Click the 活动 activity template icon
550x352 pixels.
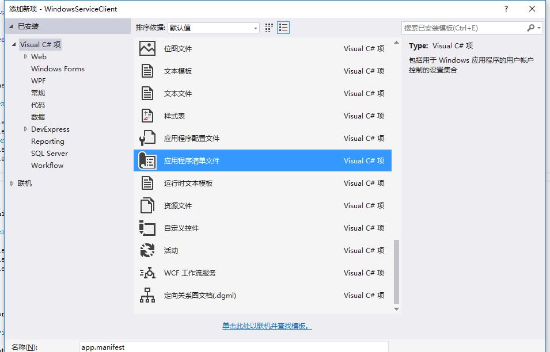coord(147,251)
